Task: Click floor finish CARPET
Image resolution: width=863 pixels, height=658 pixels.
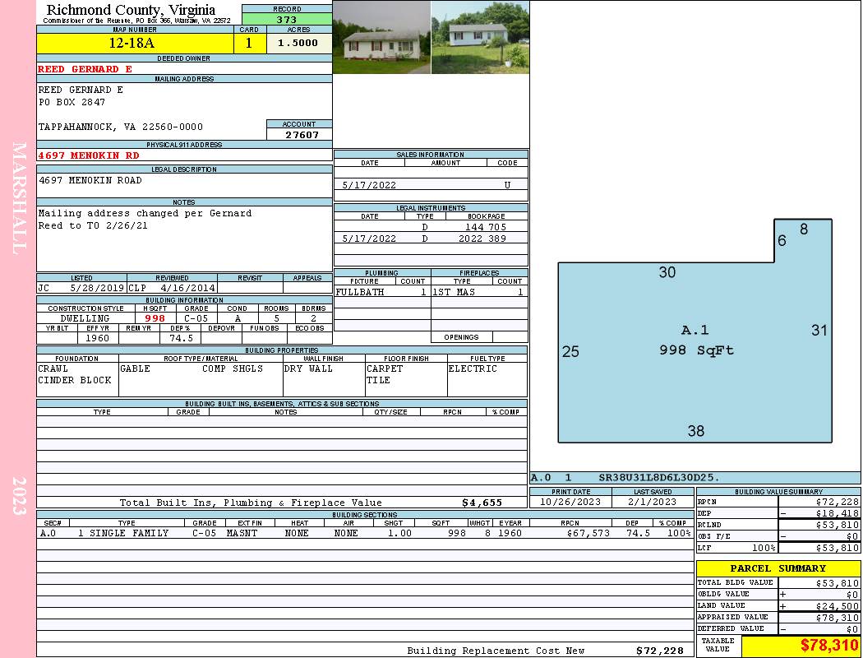Action: pos(384,368)
